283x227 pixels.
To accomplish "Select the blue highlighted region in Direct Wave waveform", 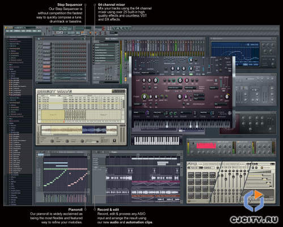I will [x=94, y=131].
